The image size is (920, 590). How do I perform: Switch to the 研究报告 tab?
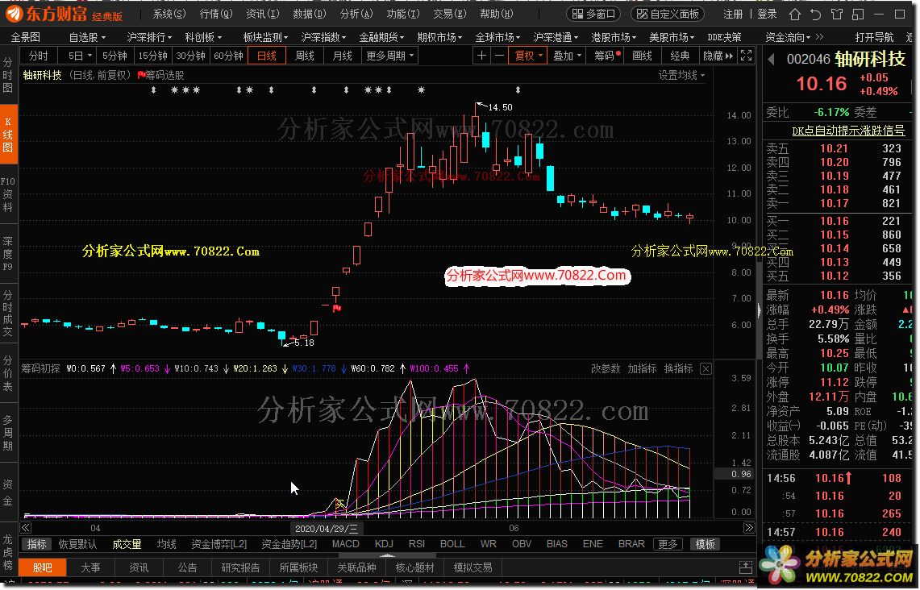pos(241,567)
